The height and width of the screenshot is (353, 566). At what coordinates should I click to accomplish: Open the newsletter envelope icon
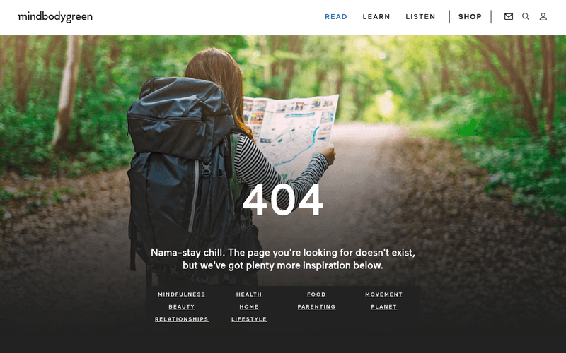click(509, 16)
